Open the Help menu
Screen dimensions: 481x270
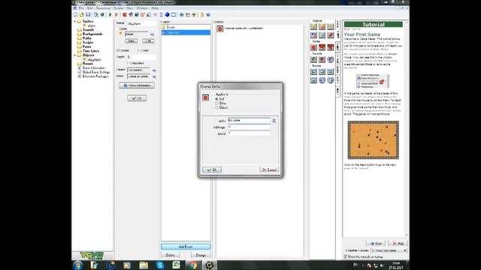[x=155, y=8]
